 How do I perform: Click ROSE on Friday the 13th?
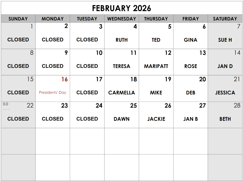[x=191, y=66]
